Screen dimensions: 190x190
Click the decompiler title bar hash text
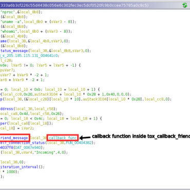pos(74,5)
